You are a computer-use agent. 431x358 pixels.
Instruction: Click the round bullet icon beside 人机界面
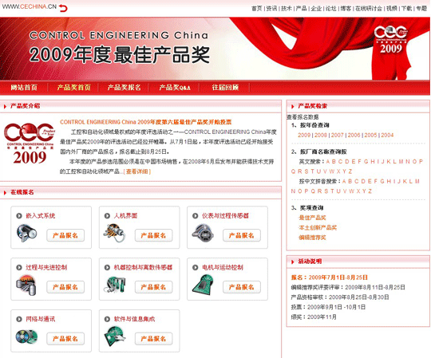(x=107, y=216)
